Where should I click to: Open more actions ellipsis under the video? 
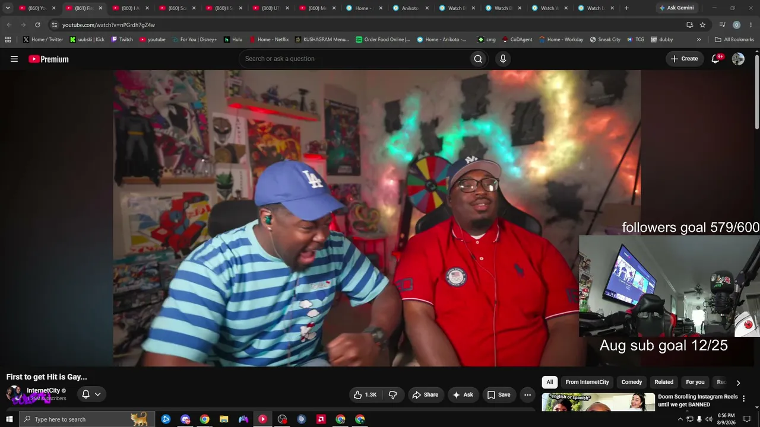527,394
